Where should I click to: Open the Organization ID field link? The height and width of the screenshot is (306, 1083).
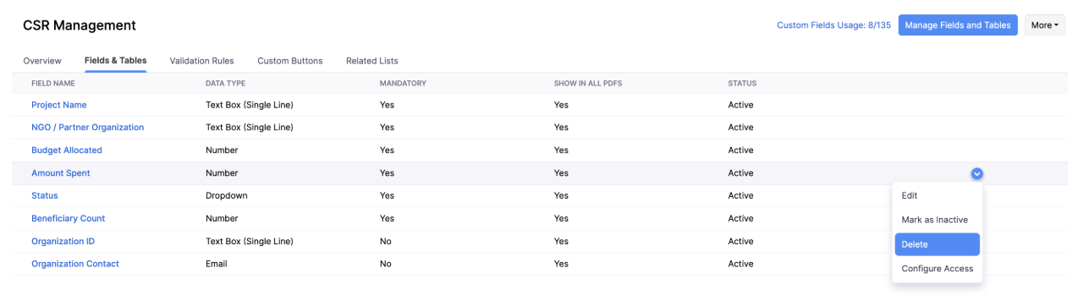[x=63, y=241]
